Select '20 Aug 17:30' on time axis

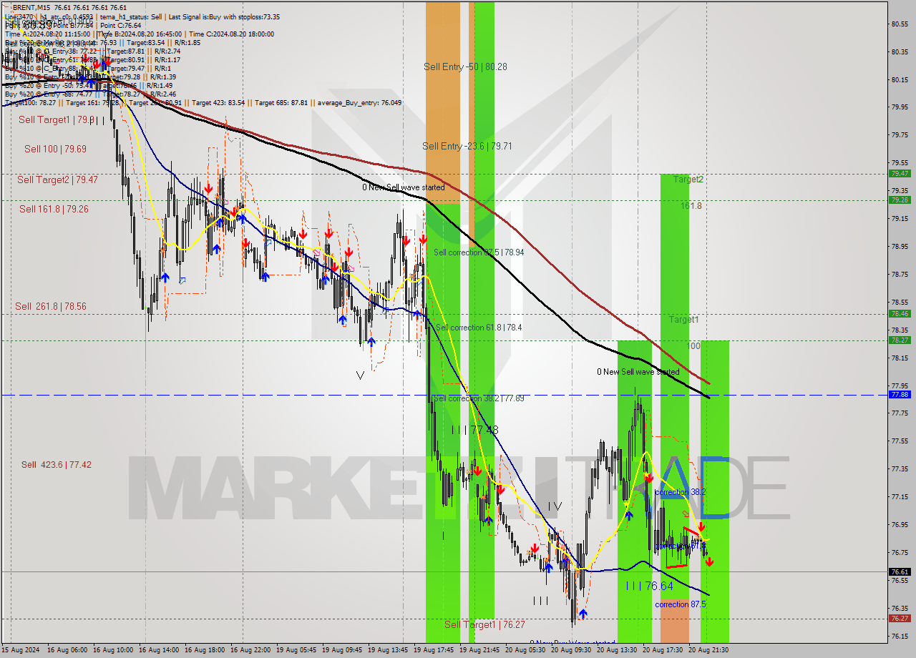click(663, 650)
